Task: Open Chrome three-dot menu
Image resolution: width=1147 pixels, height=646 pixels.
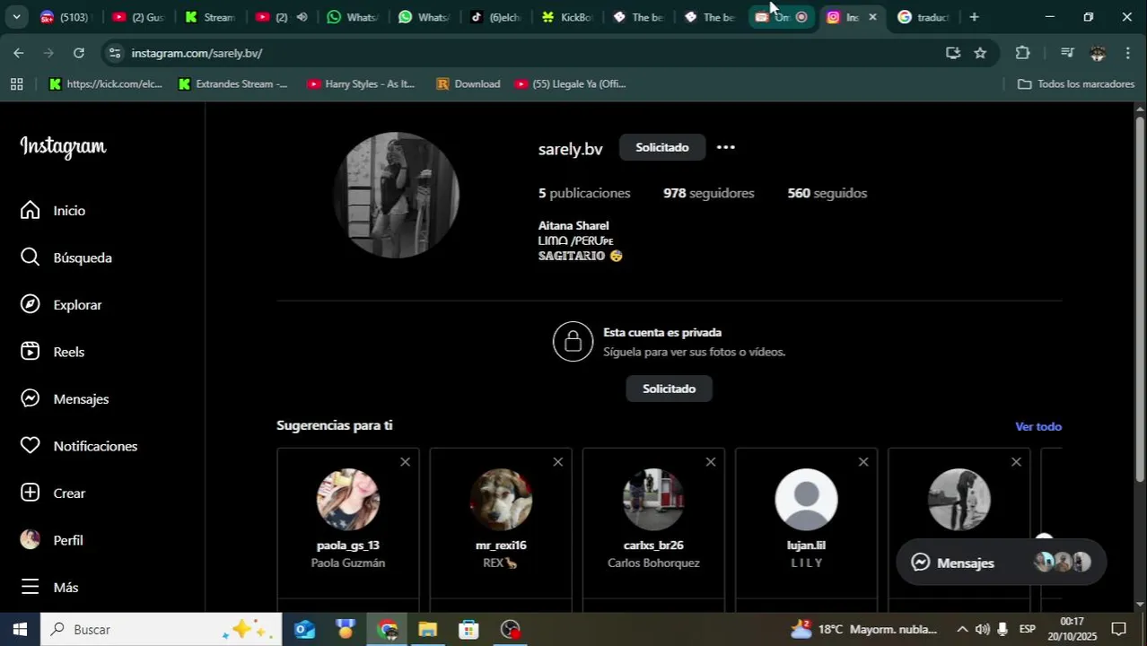Action: point(1128,53)
